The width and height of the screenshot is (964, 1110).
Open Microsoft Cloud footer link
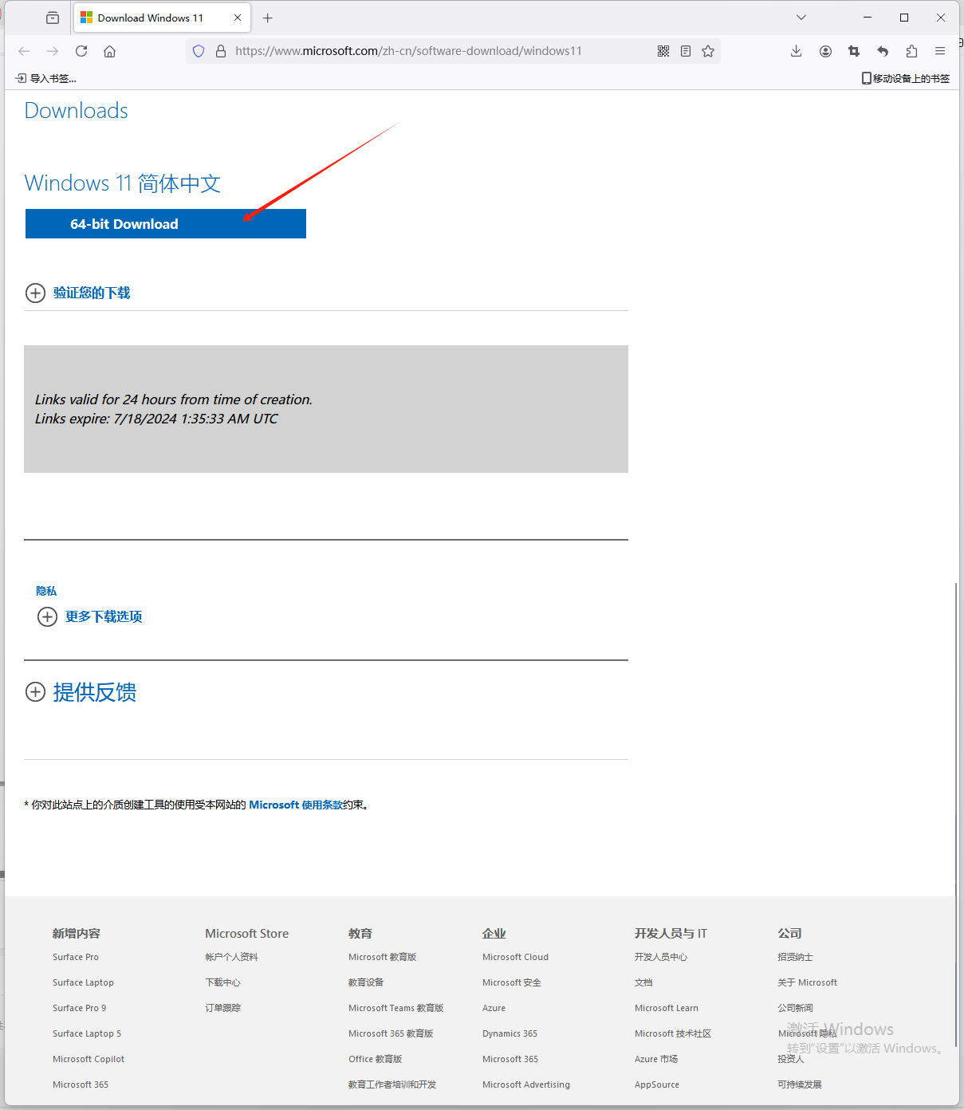515,957
